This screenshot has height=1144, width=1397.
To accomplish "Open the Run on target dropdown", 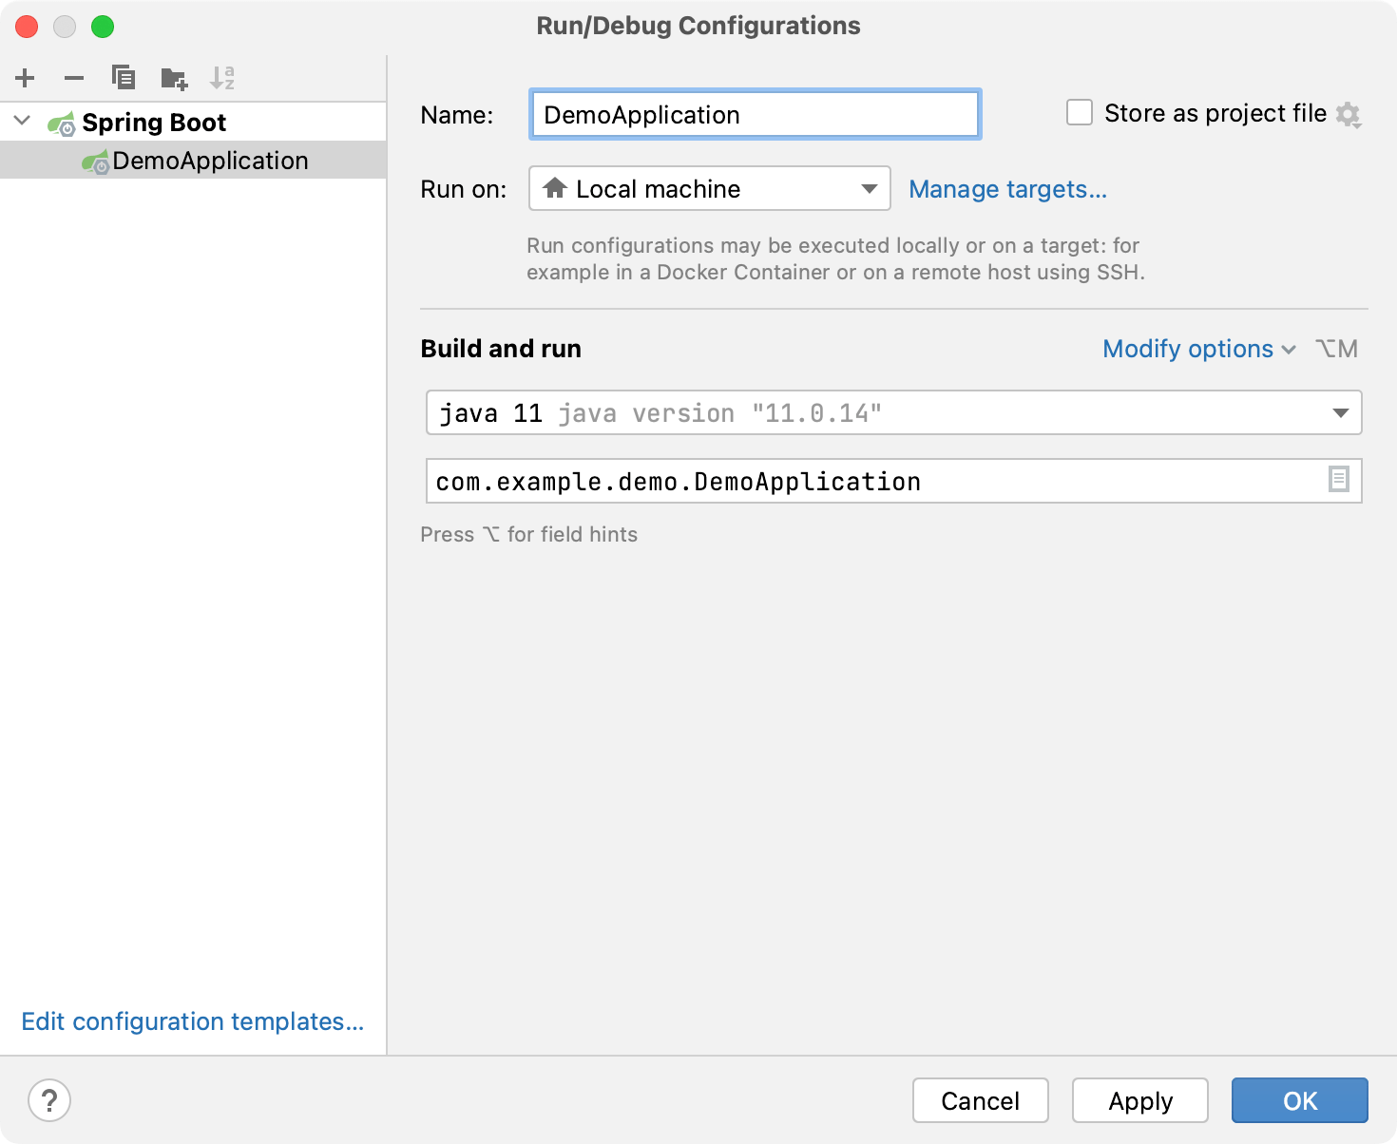I will [x=868, y=188].
